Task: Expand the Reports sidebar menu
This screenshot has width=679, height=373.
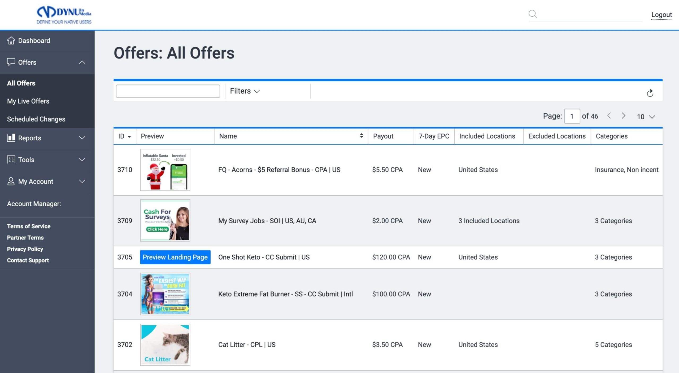Action: click(82, 138)
